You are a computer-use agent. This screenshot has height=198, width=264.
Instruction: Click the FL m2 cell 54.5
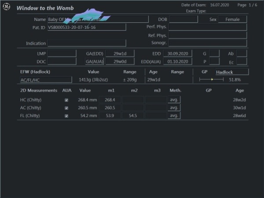pos(133,115)
